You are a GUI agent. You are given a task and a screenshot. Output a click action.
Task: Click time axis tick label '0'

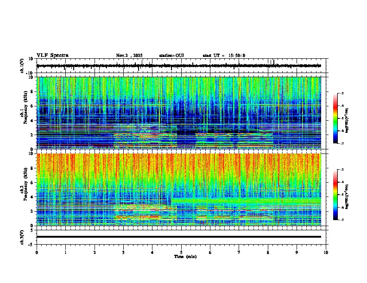37,252
